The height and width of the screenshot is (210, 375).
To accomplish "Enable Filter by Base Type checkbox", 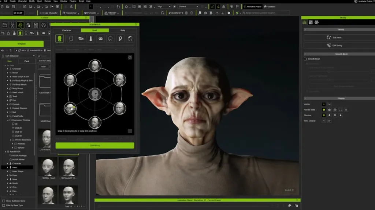I will (x=4, y=206).
